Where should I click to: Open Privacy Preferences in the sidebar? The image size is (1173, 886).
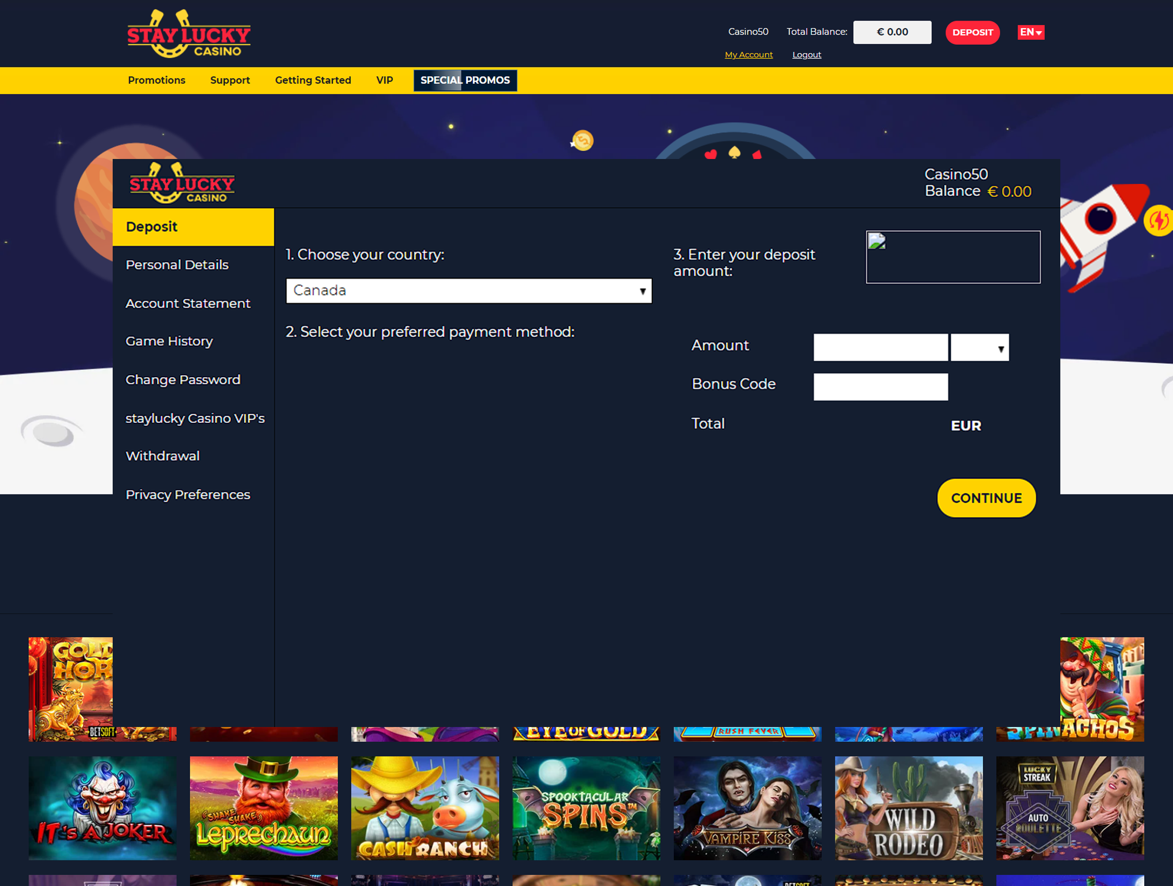coord(188,494)
